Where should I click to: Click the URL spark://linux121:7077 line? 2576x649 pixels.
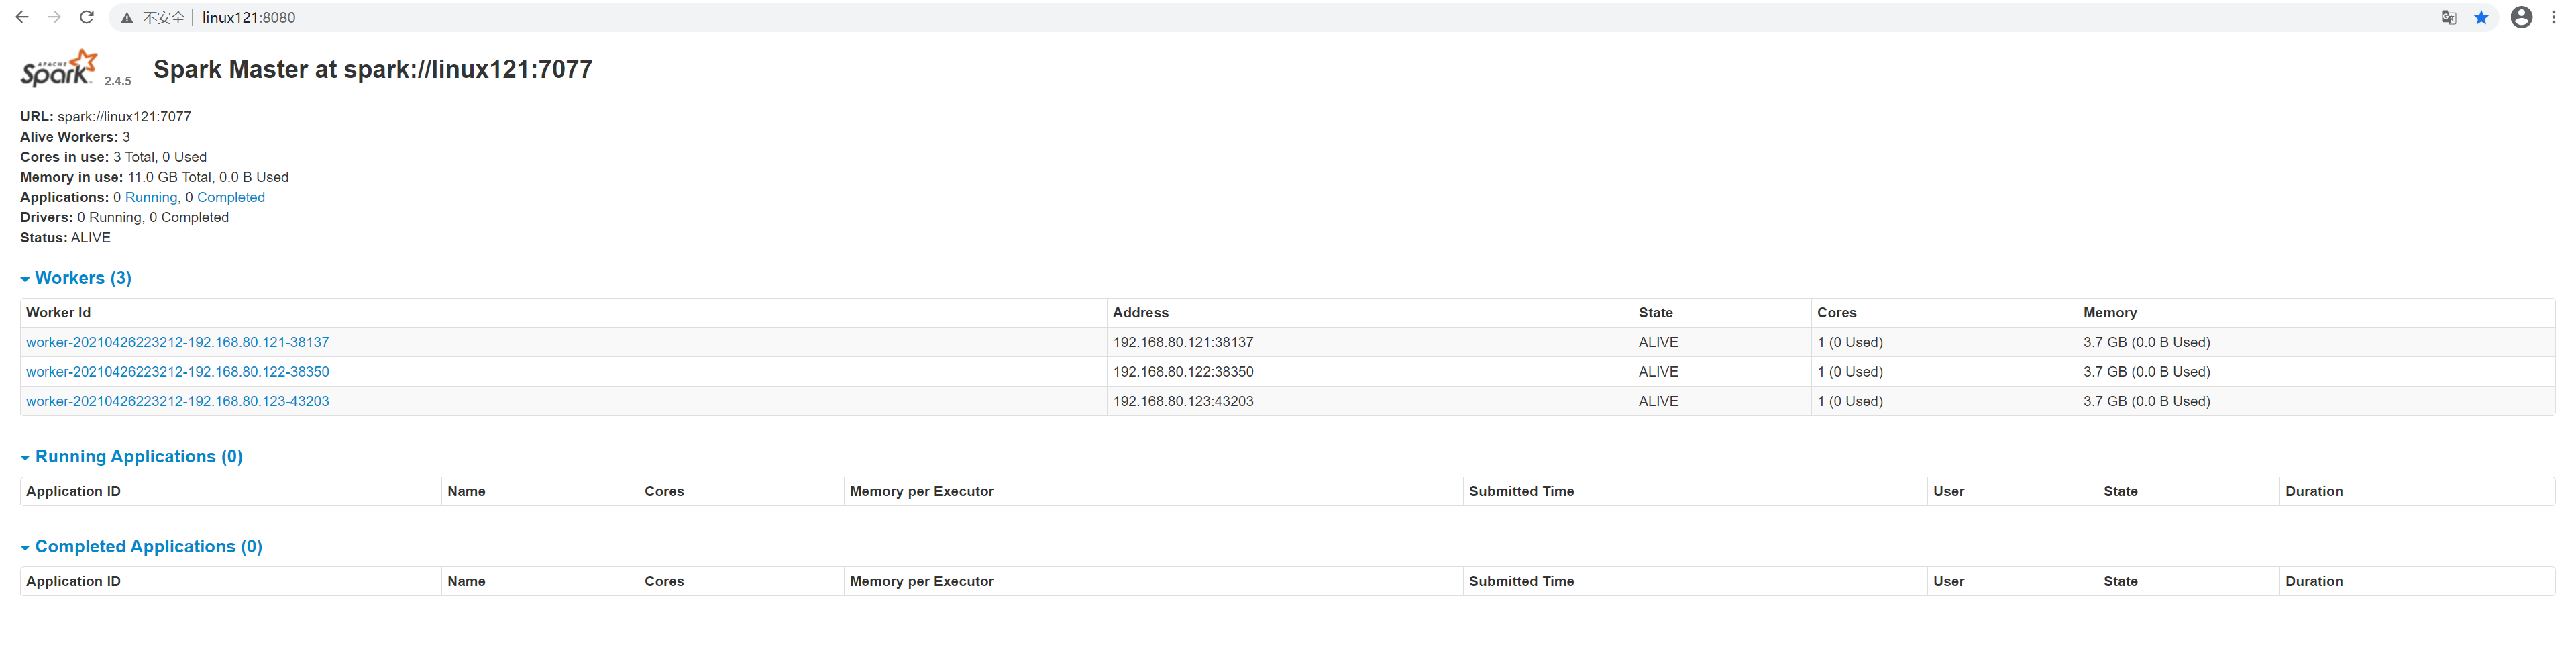tap(106, 117)
